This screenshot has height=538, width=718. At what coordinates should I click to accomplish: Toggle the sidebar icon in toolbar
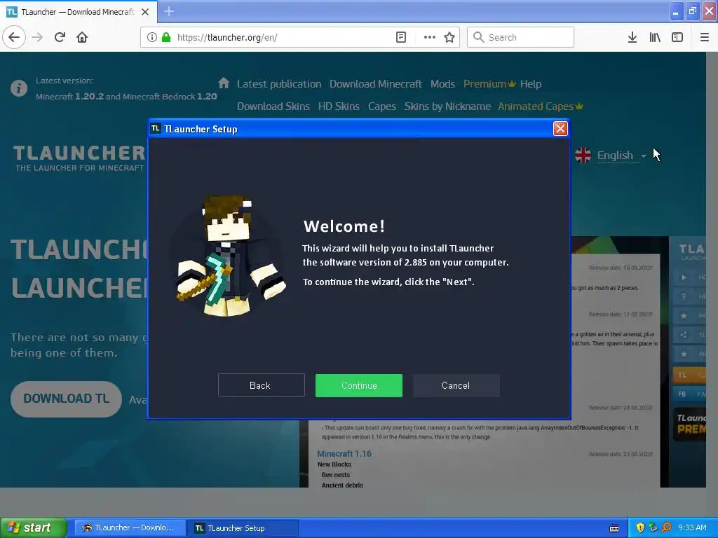click(677, 37)
